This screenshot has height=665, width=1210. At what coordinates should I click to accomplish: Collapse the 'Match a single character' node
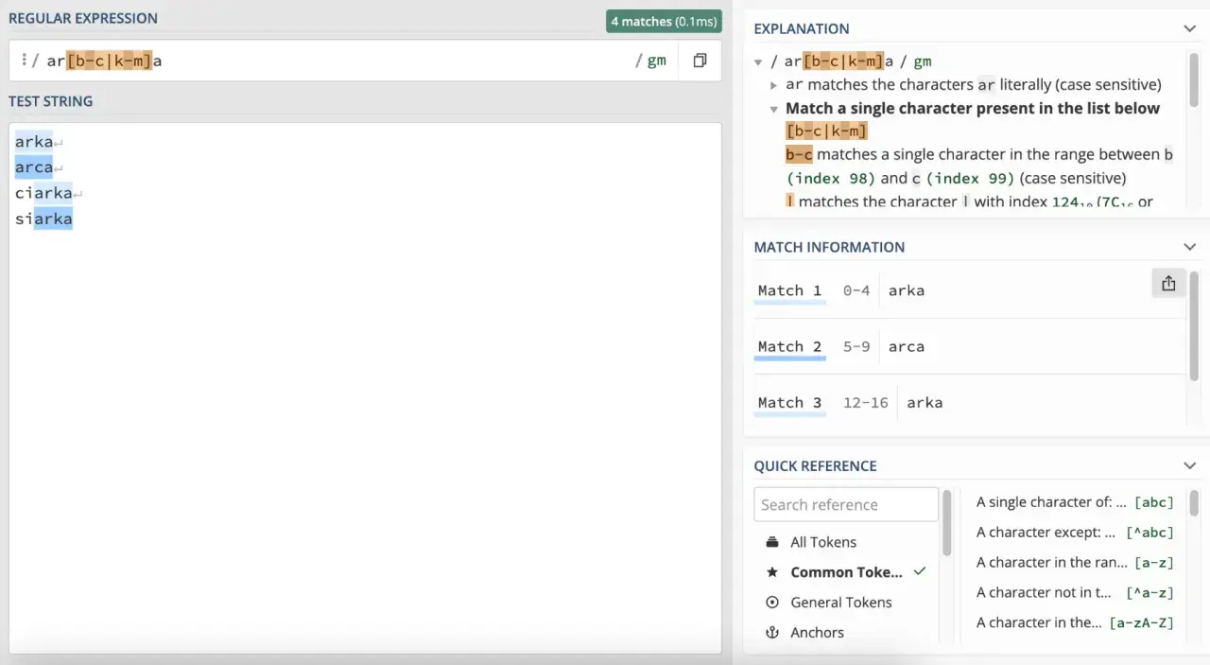[x=774, y=109]
